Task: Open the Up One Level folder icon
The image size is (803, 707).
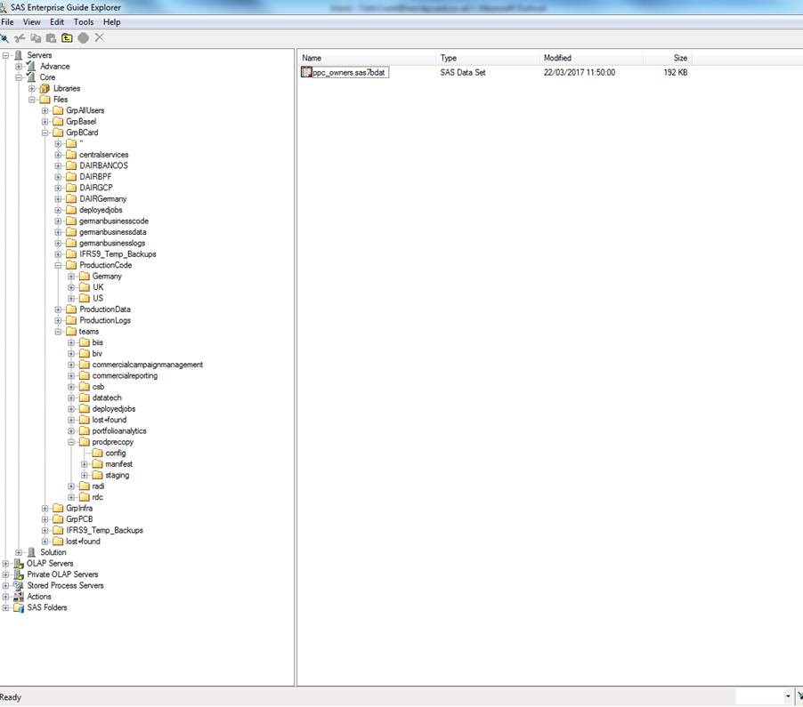Action: [67, 37]
